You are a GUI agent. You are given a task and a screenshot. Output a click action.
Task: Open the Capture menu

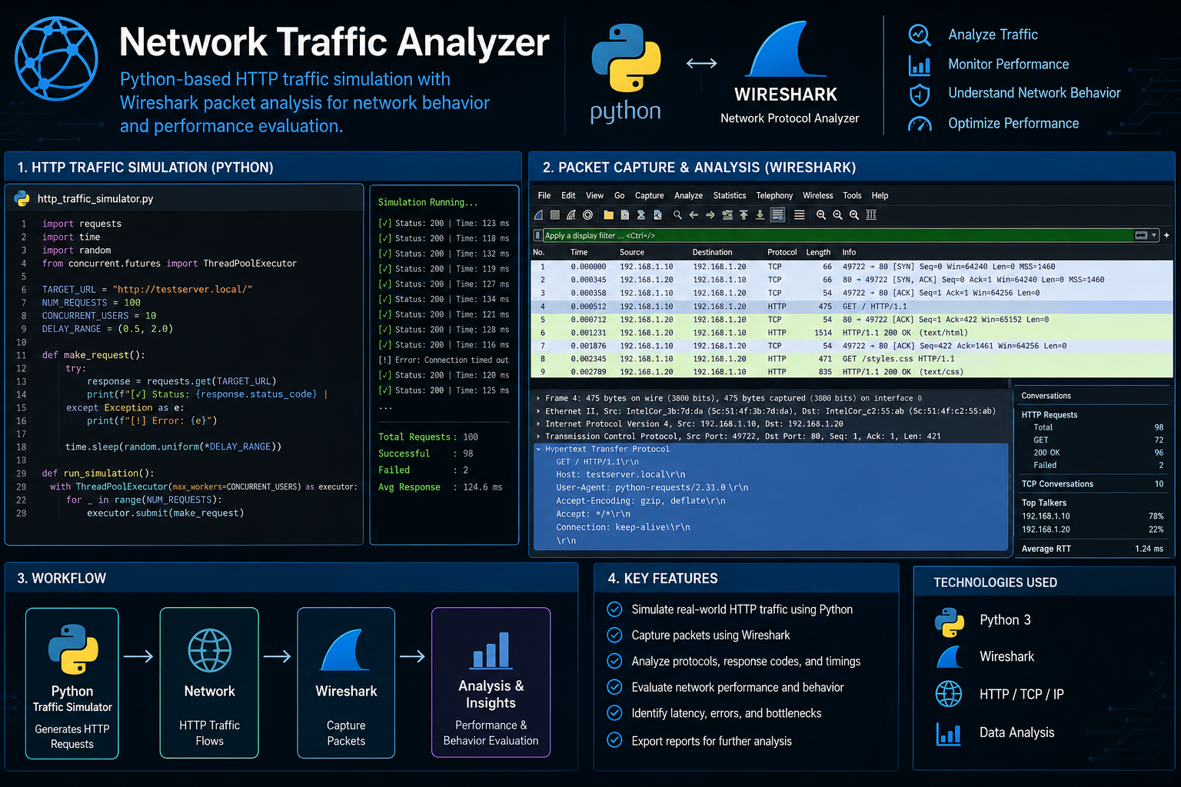tap(649, 195)
